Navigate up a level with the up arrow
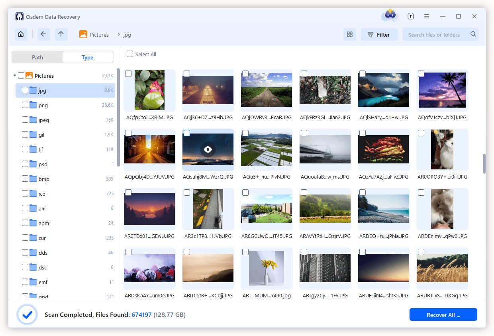Screen dimensions: 494x336 tap(61, 34)
